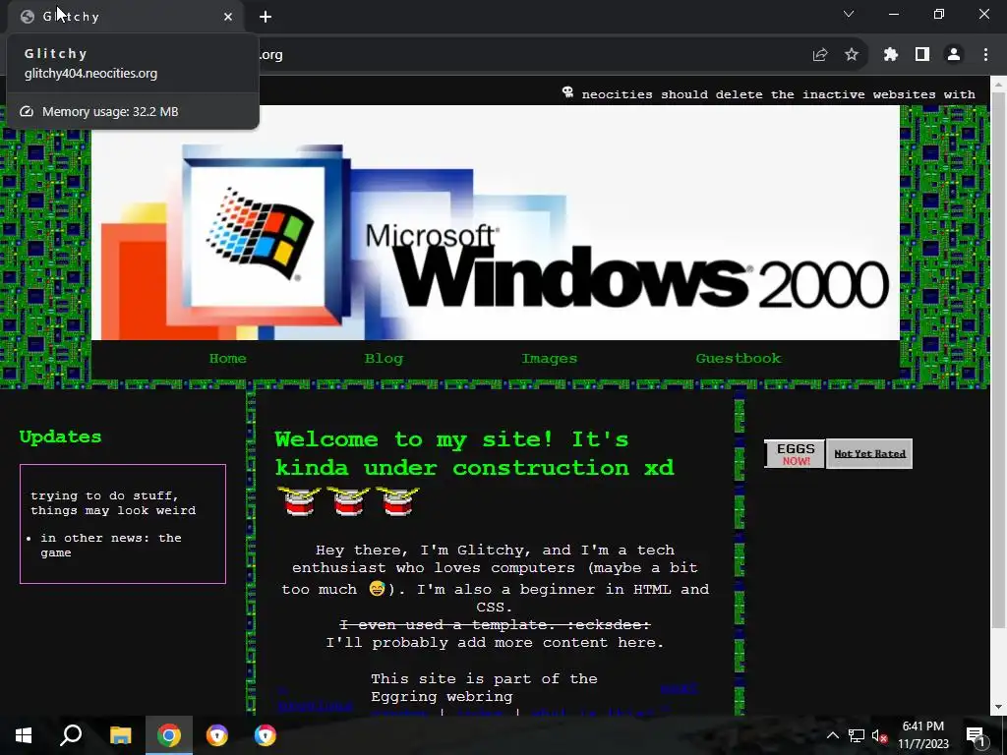Click the share page icon in address bar
Viewport: 1007px width, 755px height.
point(820,55)
